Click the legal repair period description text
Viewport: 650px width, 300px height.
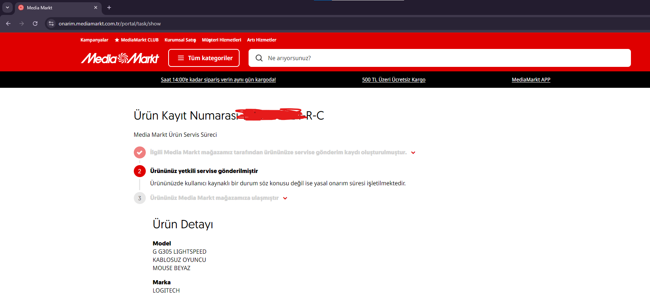pyautogui.click(x=278, y=183)
